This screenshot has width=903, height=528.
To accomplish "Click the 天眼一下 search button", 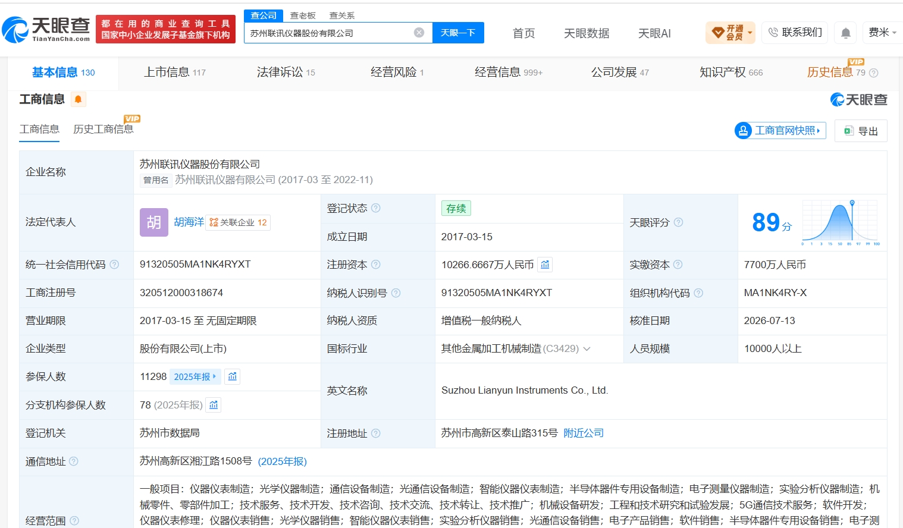I will click(458, 33).
